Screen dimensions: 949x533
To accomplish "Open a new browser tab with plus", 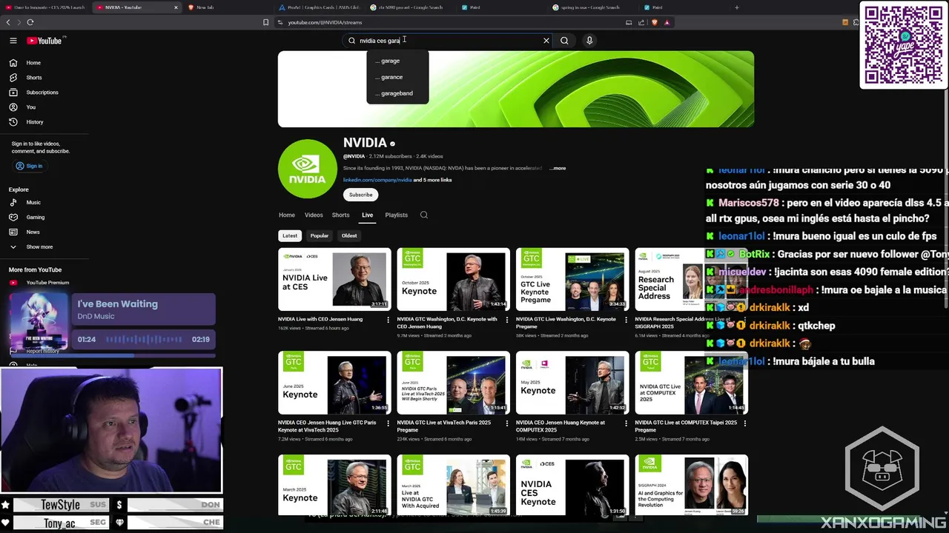I will click(x=736, y=7).
